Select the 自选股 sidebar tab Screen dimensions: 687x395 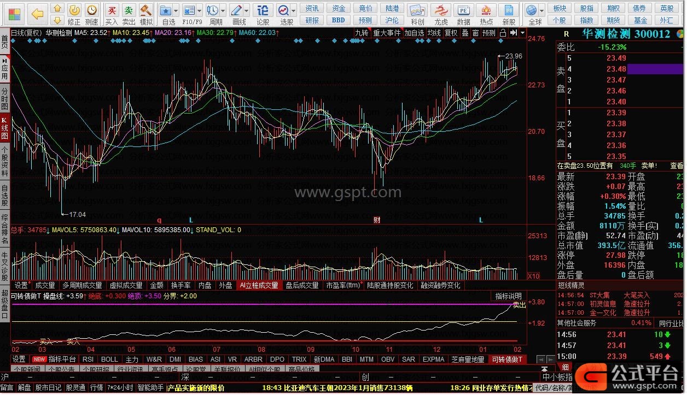(5, 195)
